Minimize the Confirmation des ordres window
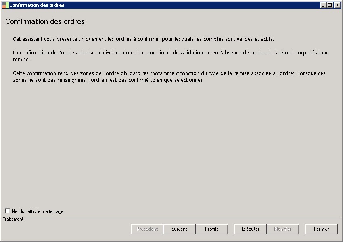The height and width of the screenshot is (242, 343). [x=323, y=5]
